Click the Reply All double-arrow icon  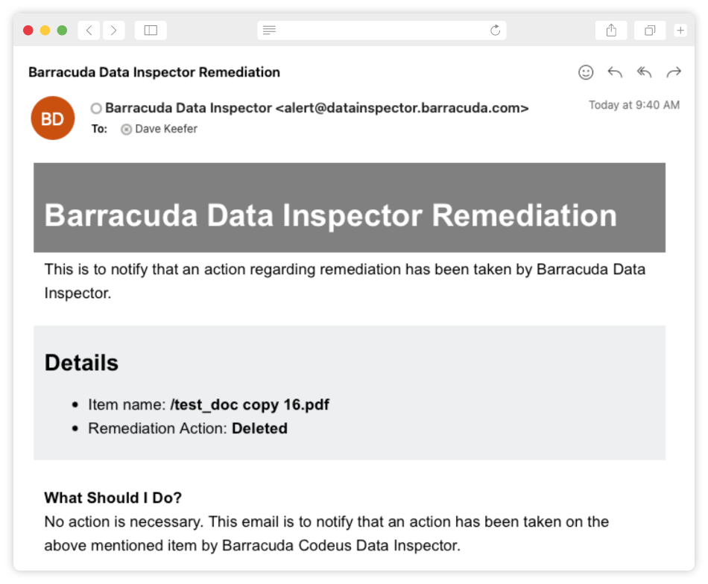point(643,72)
